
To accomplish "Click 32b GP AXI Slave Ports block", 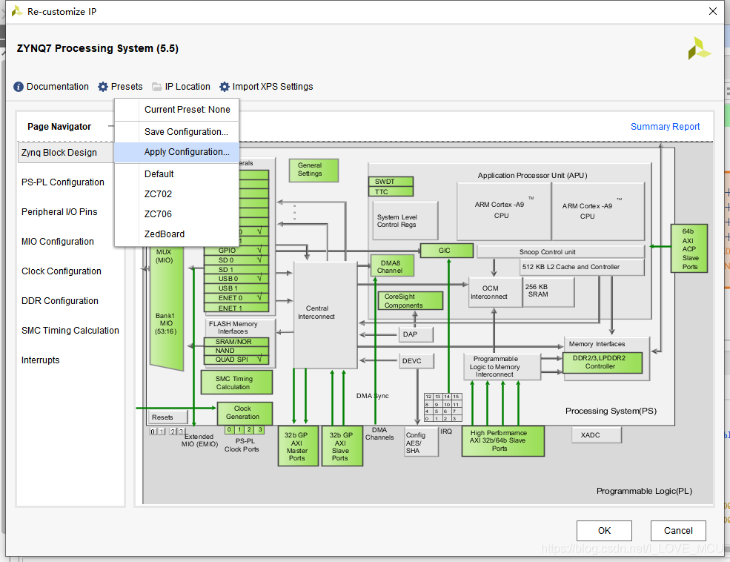I will [342, 446].
